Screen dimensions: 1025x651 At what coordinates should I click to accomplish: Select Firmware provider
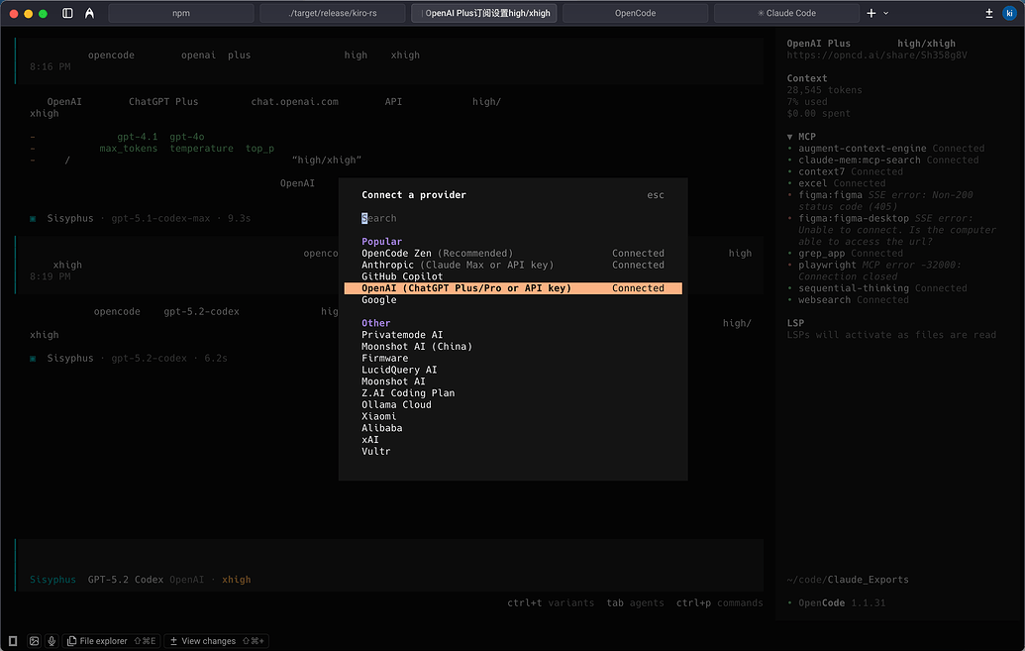[513, 359]
